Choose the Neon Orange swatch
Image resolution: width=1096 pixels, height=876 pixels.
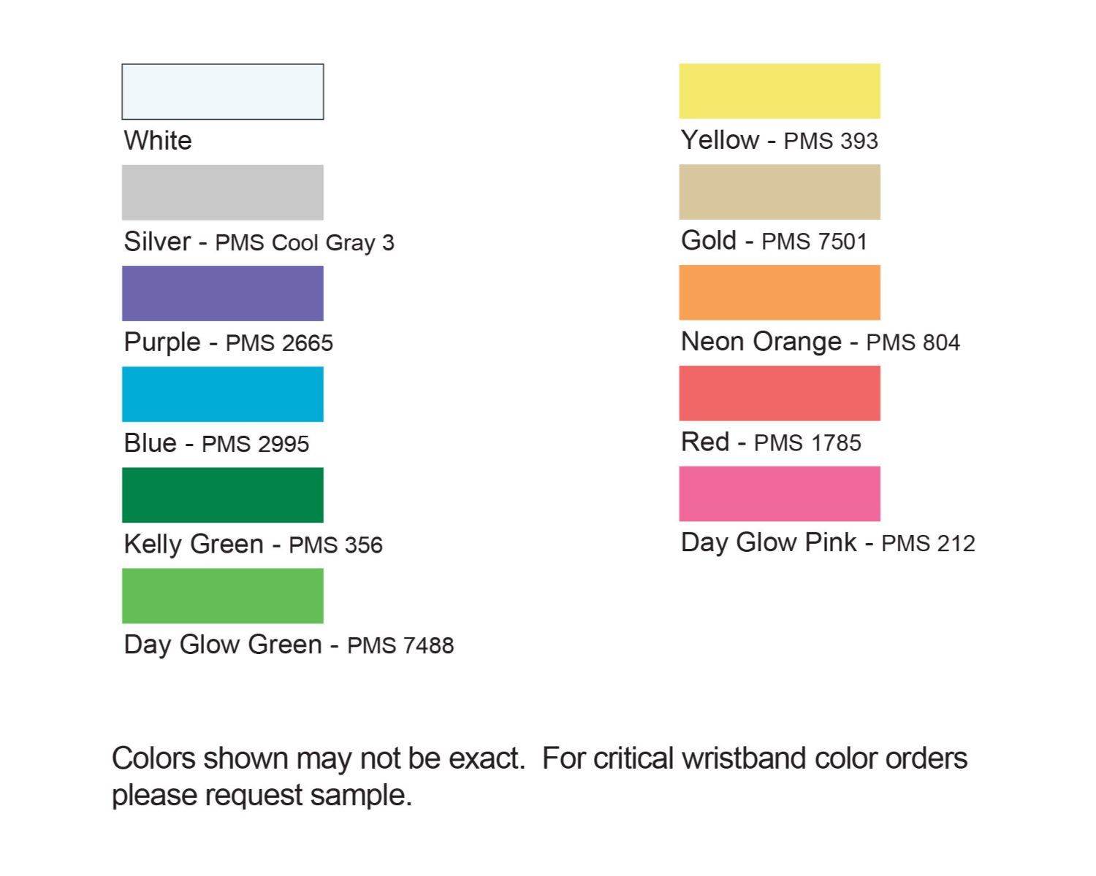(780, 292)
